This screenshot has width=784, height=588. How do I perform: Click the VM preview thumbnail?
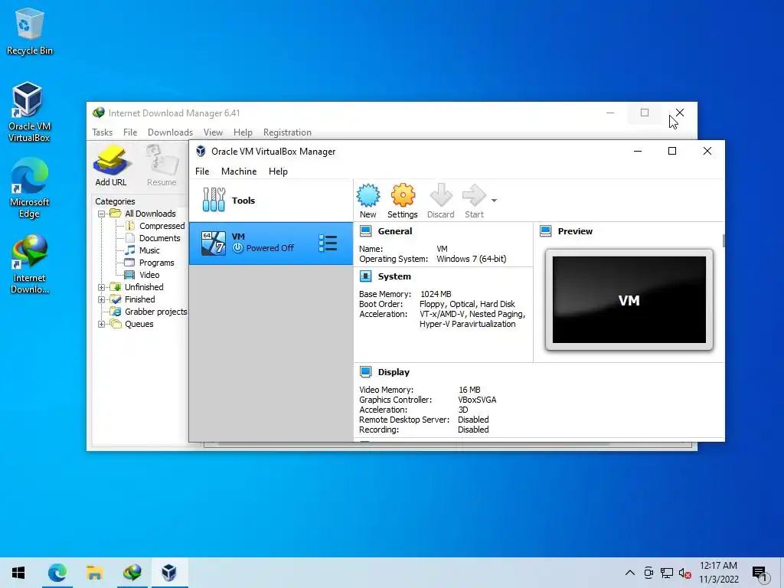coord(629,300)
